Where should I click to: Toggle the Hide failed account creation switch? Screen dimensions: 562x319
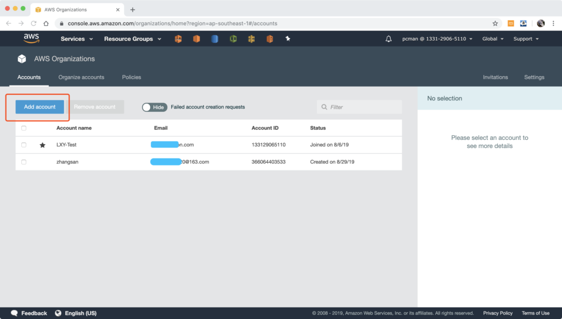[x=154, y=107]
